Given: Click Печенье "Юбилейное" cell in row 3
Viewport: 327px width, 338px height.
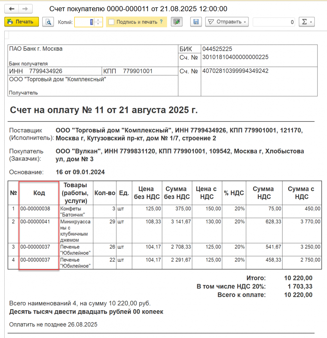Looking at the screenshot, I should (76, 250).
